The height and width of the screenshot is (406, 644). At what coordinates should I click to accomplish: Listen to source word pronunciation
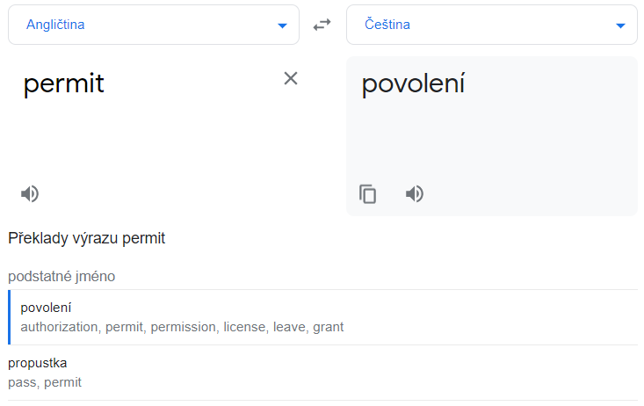(x=30, y=194)
